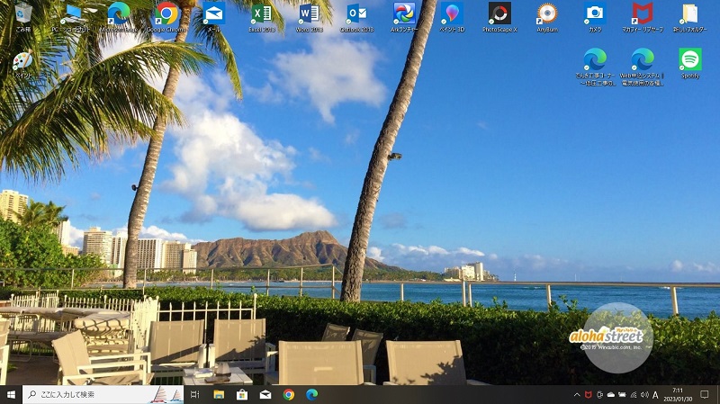Click the speaker volume icon in the tray
720x404 pixels.
[x=643, y=395]
